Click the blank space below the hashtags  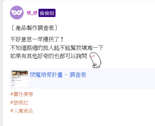point(79,120)
